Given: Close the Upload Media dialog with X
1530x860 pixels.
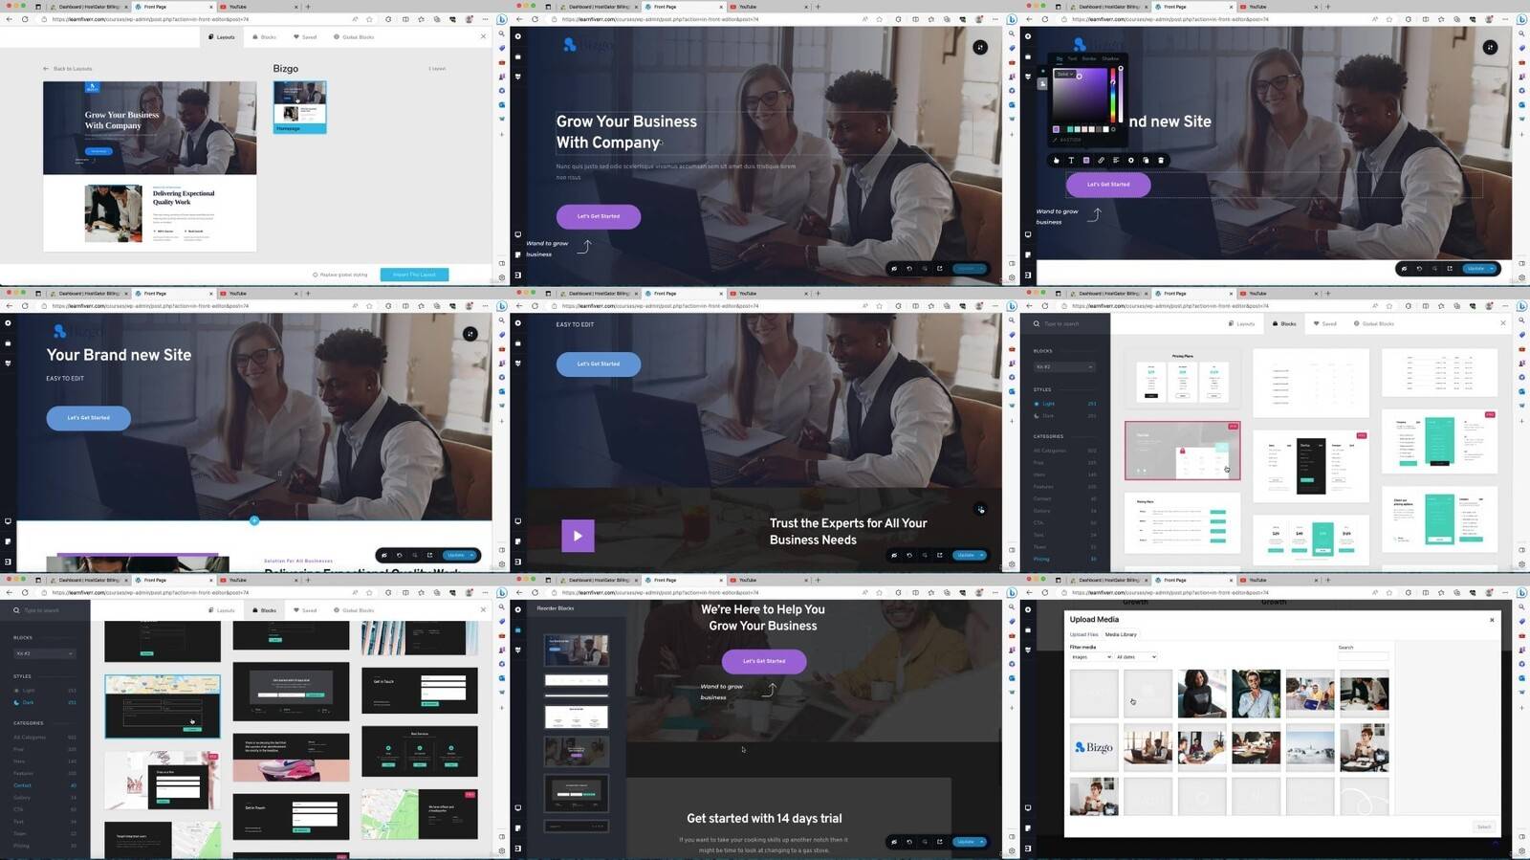Looking at the screenshot, I should tap(1492, 620).
